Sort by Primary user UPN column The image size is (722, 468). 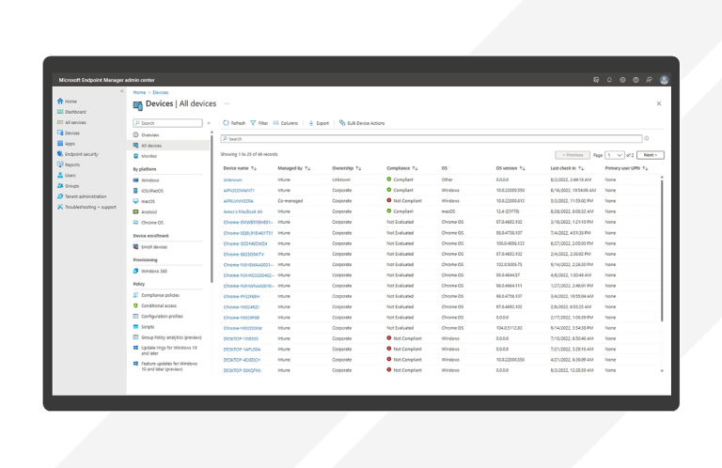tap(627, 168)
